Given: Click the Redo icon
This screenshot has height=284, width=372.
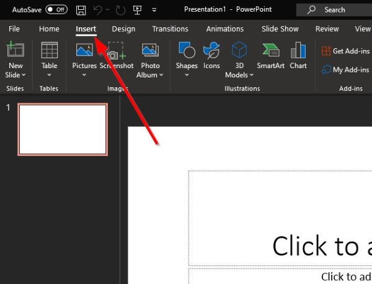Looking at the screenshot, I should [x=120, y=11].
